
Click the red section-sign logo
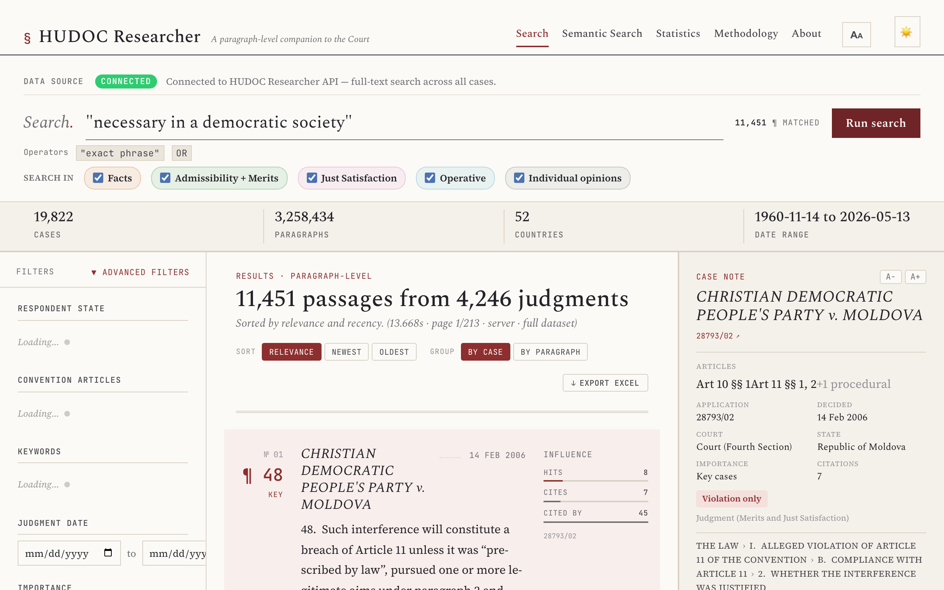[27, 38]
